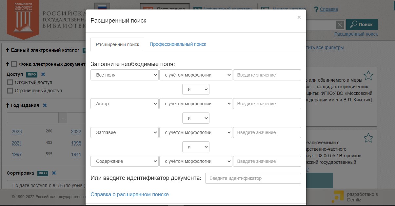Filter by year 1998 link
The width and height of the screenshot is (395, 206).
[x=76, y=143]
